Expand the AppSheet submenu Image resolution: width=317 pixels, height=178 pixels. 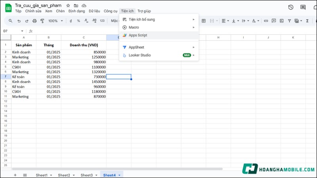click(159, 47)
